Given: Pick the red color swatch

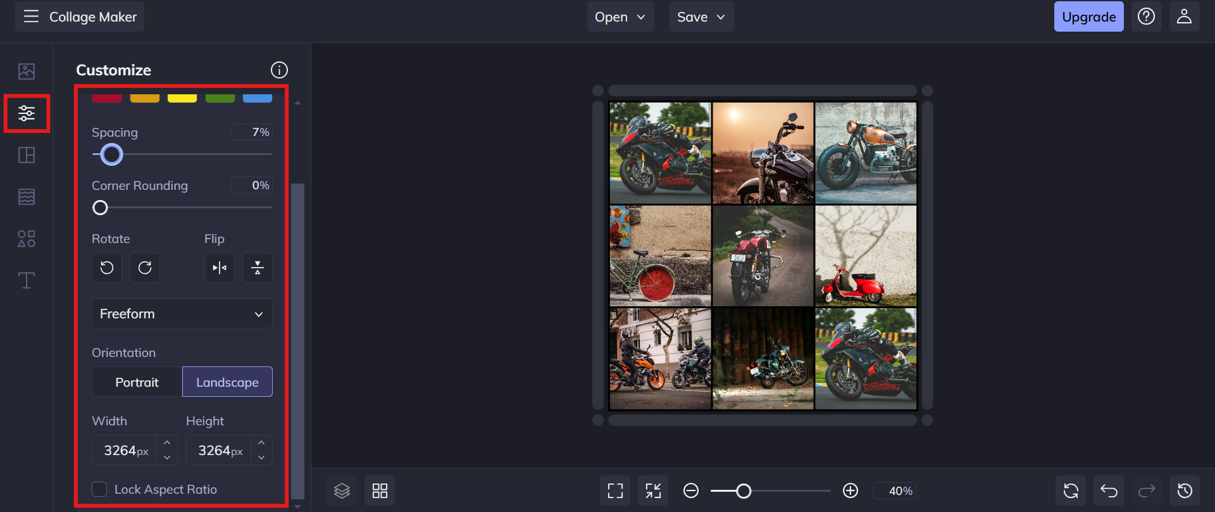Looking at the screenshot, I should click(x=107, y=98).
